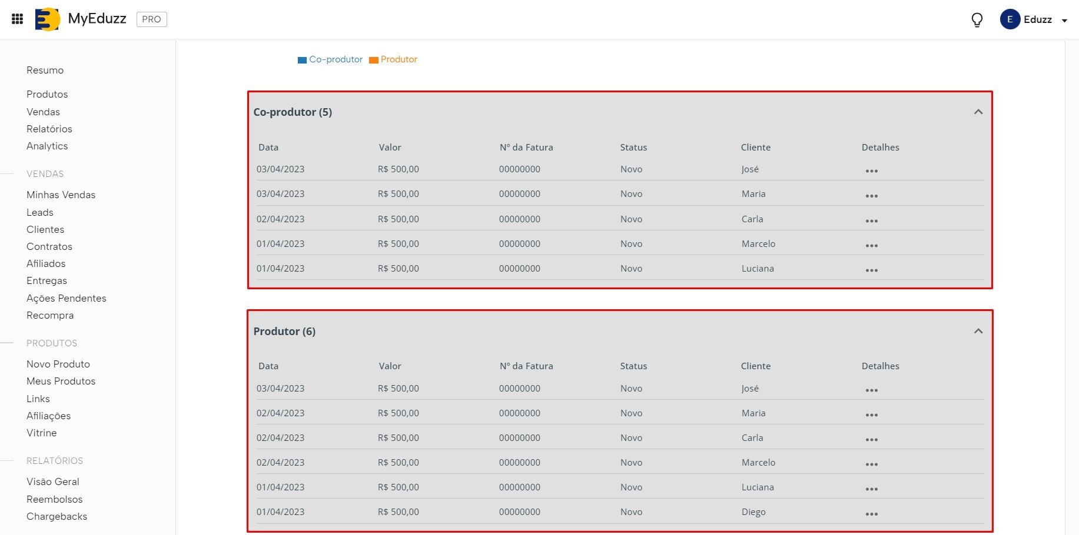Open details dots for Diego in Produtor
Screen dimensions: 1079x535
[871, 514]
